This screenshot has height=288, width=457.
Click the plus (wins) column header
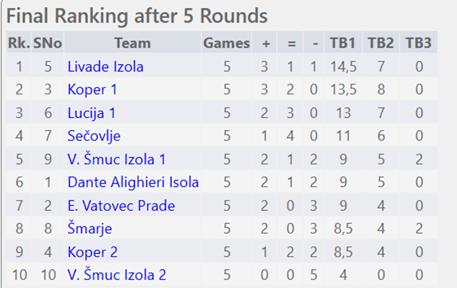pyautogui.click(x=264, y=43)
